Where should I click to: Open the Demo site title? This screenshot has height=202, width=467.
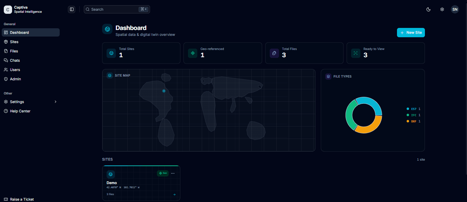point(112,183)
